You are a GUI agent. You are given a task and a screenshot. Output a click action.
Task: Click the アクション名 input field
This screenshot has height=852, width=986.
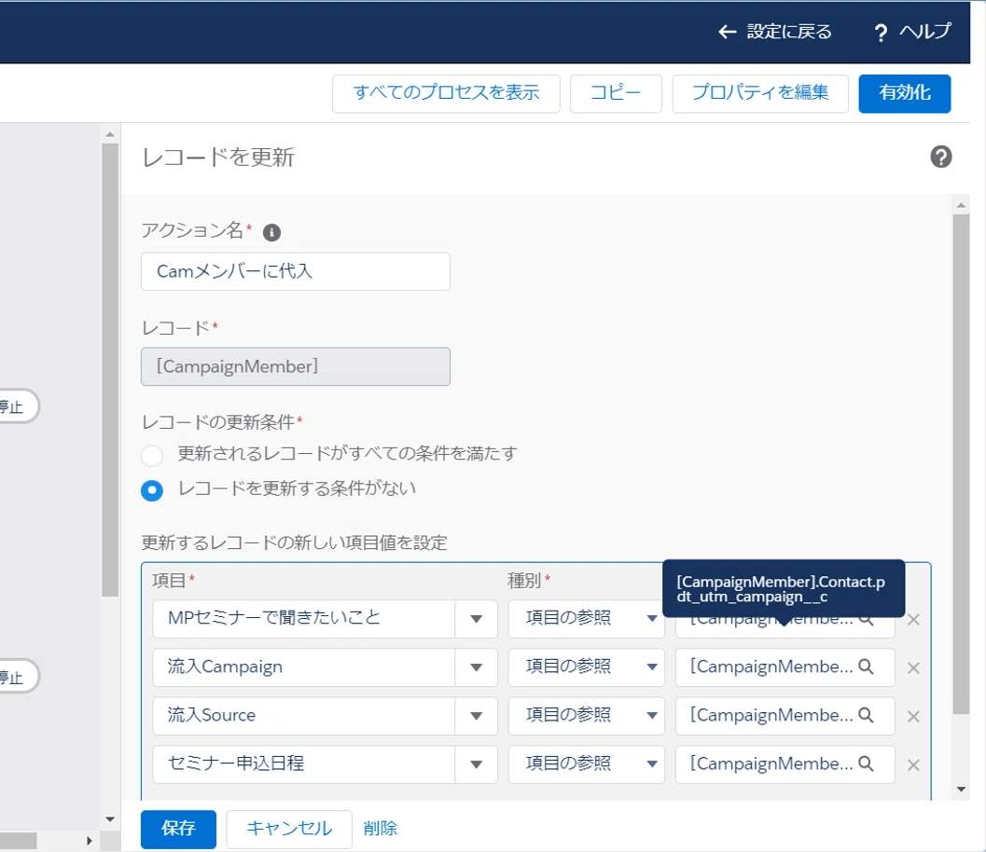click(x=296, y=271)
